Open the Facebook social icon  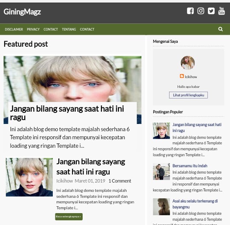pyautogui.click(x=190, y=11)
